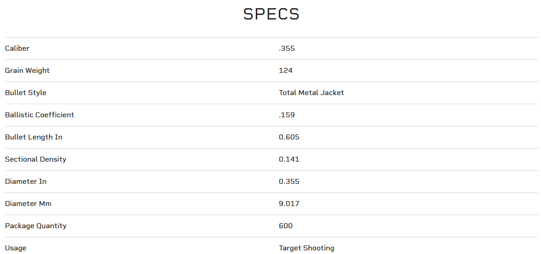Select the Package Quantity label
This screenshot has height=254, width=541.
point(35,226)
